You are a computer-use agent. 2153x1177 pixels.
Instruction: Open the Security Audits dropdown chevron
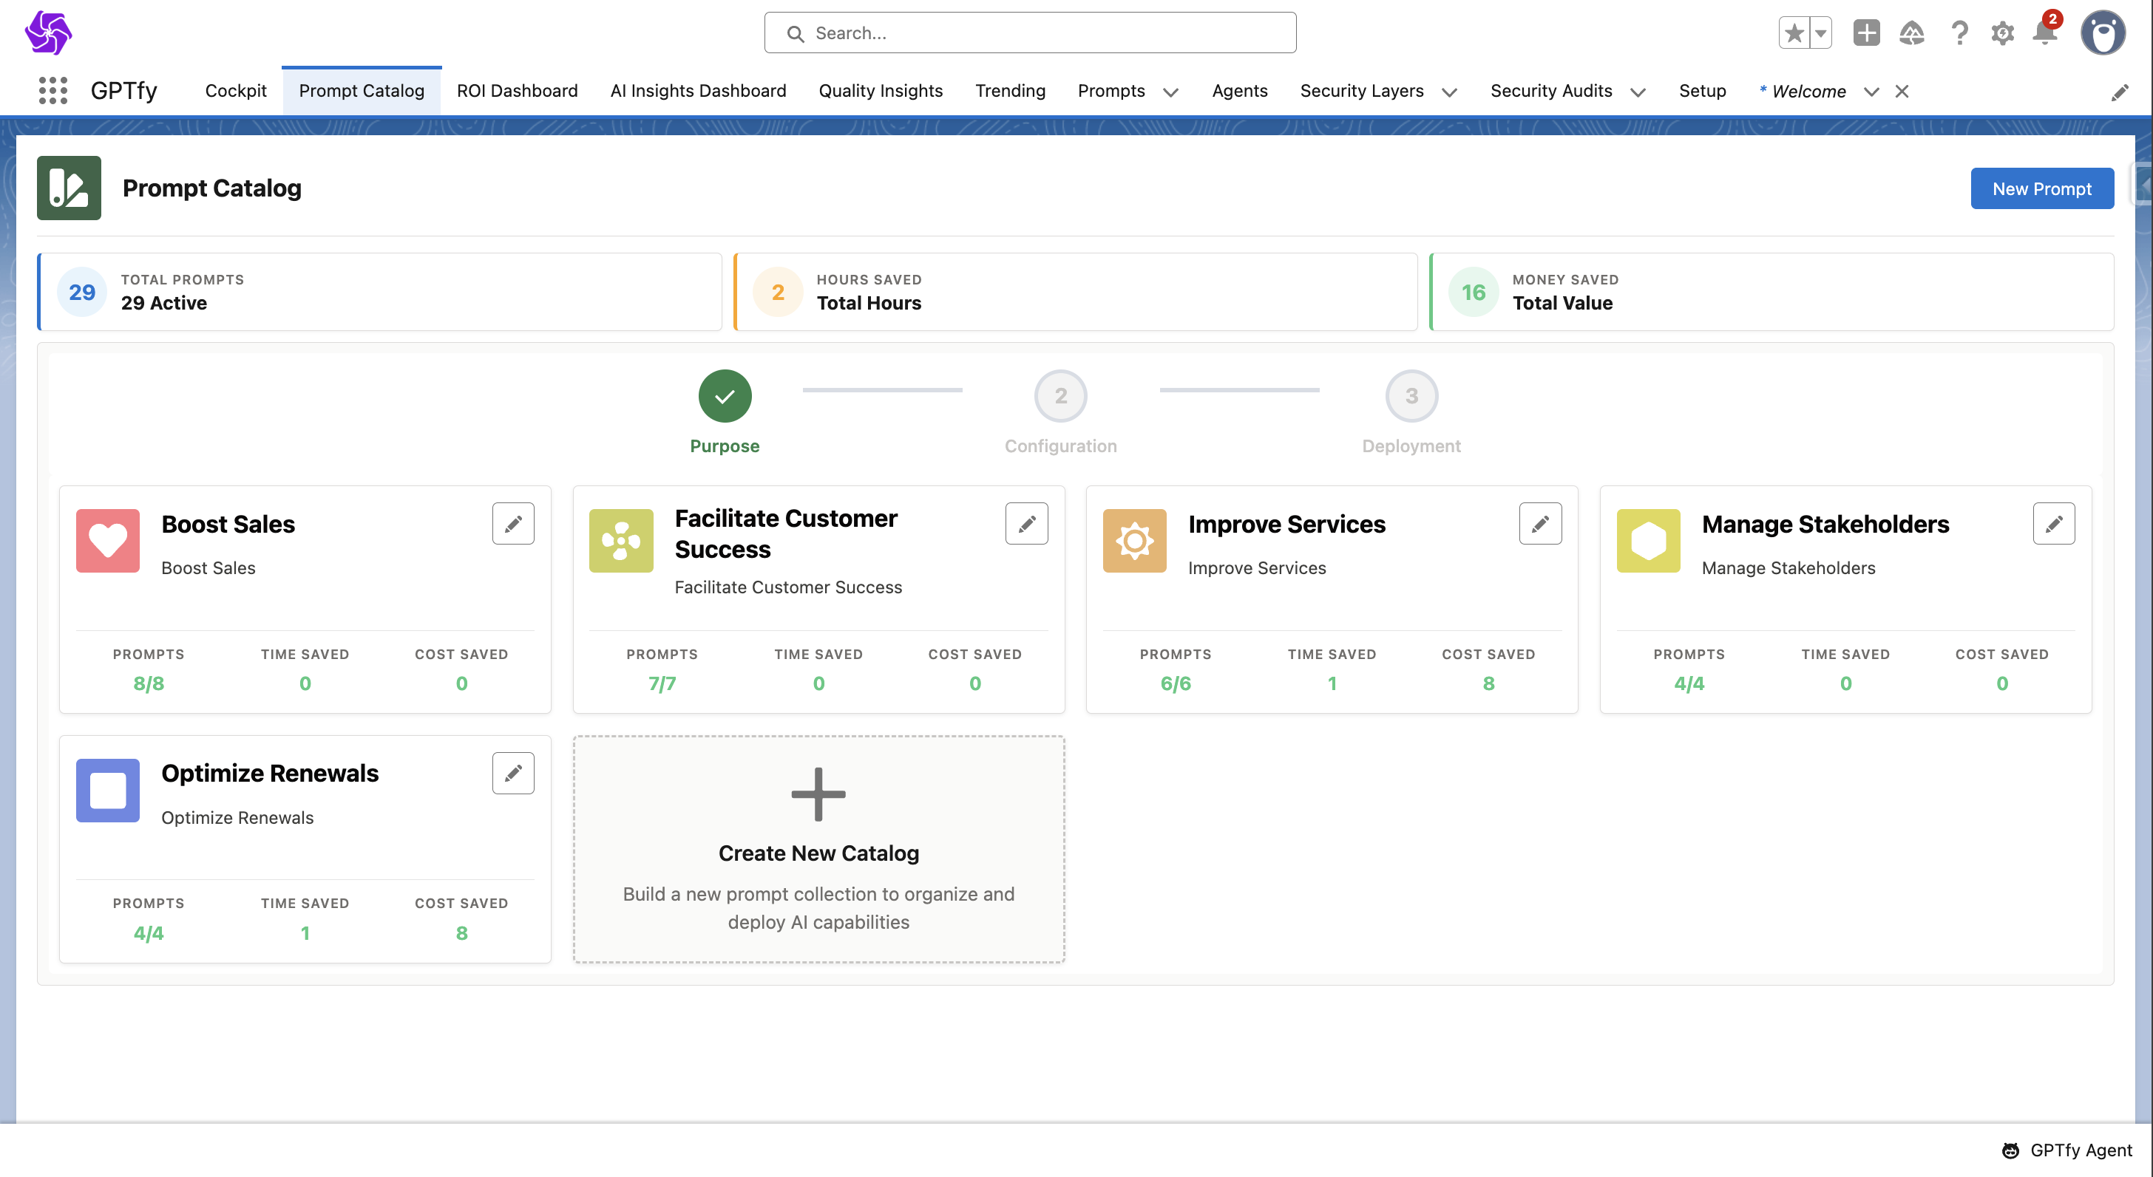click(x=1638, y=92)
